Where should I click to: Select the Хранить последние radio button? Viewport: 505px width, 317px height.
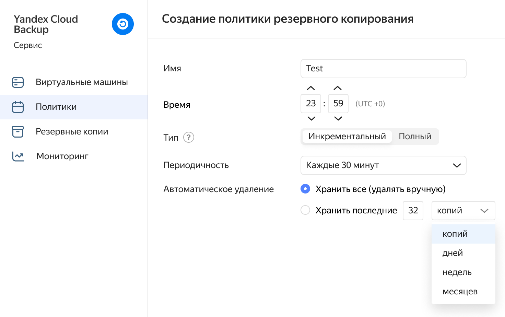click(305, 210)
